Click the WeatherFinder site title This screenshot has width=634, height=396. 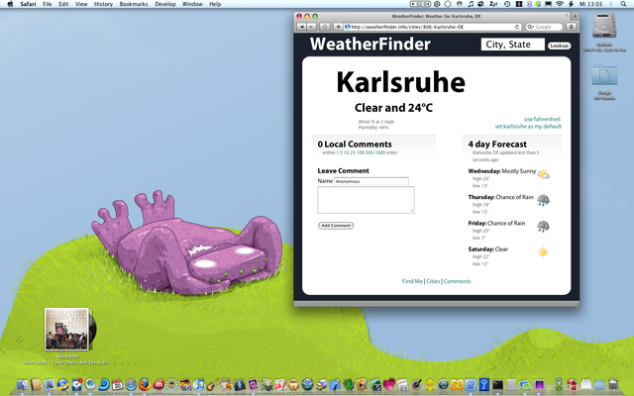tap(370, 44)
